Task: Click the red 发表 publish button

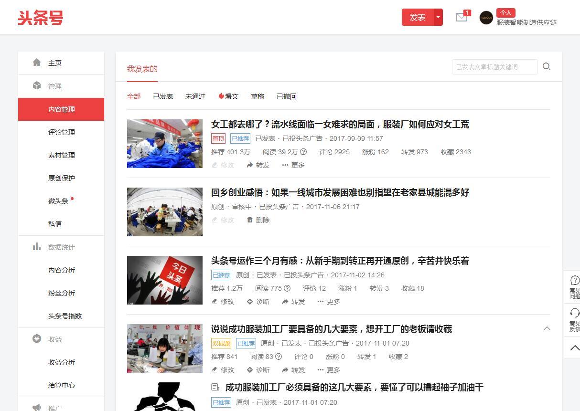Action: click(x=417, y=17)
